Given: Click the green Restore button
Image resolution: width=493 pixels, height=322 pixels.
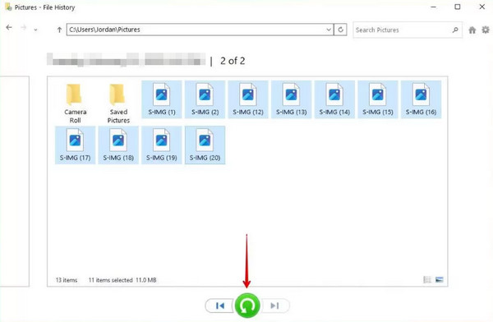Looking at the screenshot, I should coord(247,306).
